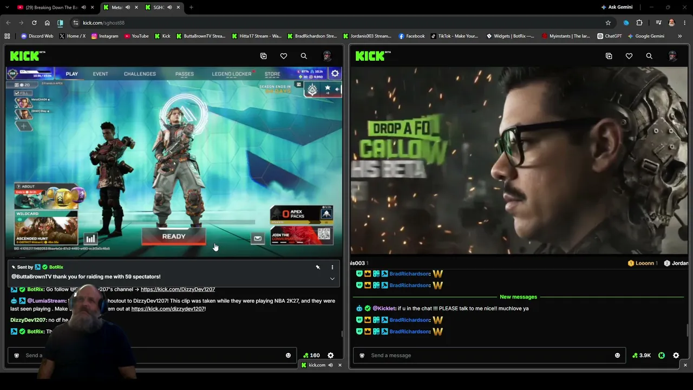
Task: Mute the Meta Kick tab audio
Action: pyautogui.click(x=127, y=7)
